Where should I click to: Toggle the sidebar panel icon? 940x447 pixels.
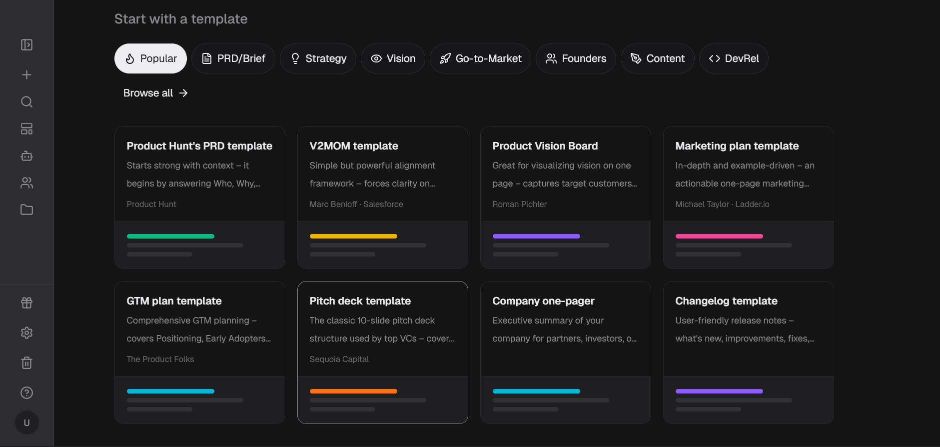pos(27,45)
